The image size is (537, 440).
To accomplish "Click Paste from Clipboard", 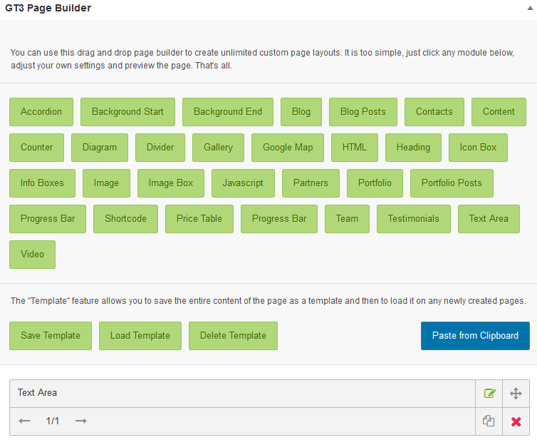I will [475, 336].
